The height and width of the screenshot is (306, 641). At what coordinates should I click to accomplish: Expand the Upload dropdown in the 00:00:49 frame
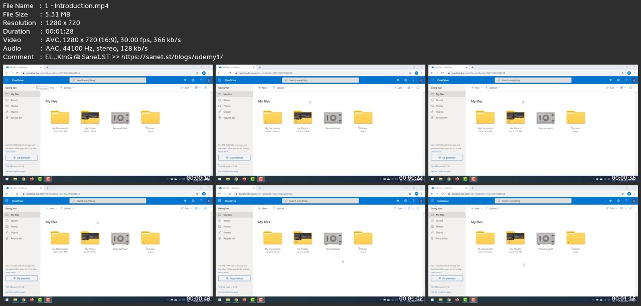68,208
